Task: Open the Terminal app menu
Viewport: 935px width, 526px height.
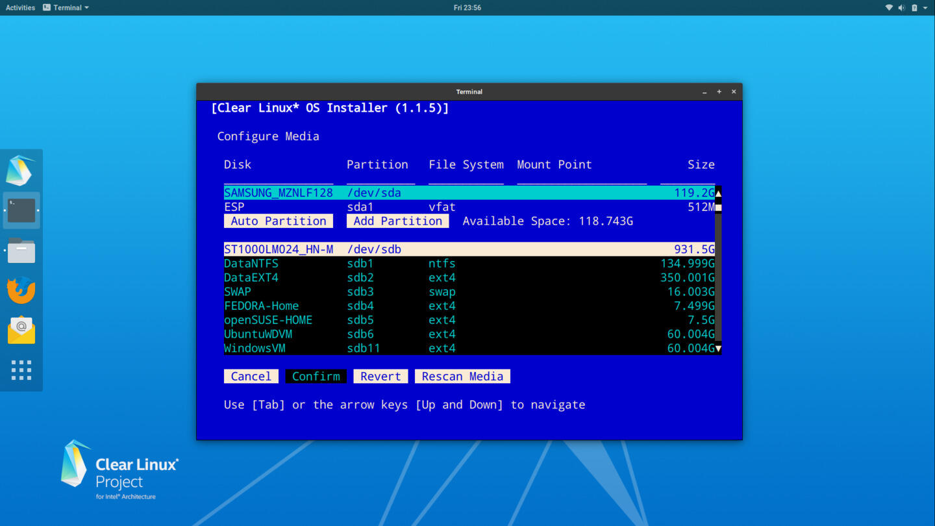Action: click(x=66, y=8)
